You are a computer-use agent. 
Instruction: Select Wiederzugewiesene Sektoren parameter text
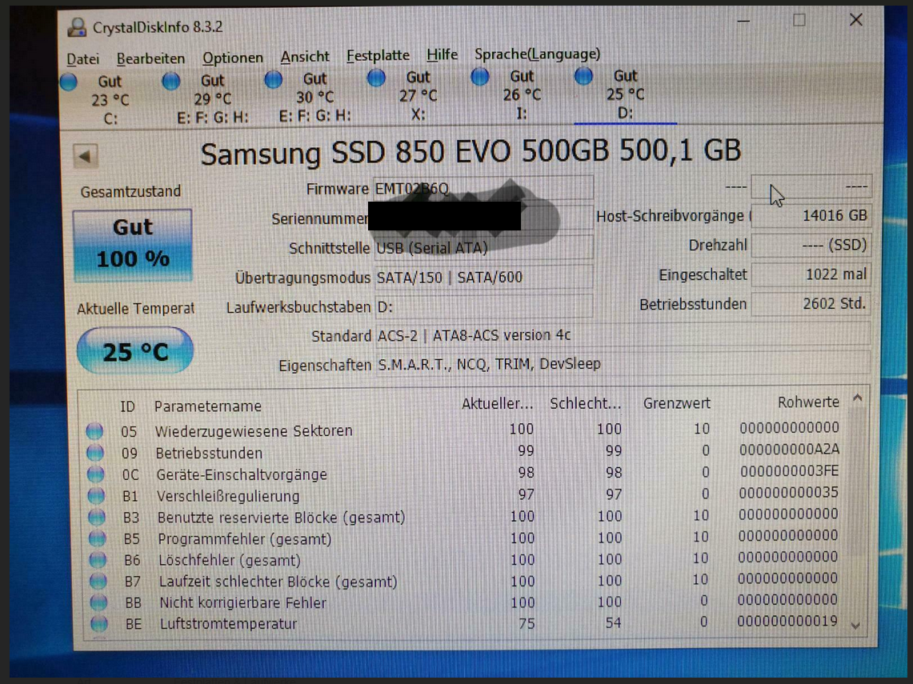click(x=254, y=430)
